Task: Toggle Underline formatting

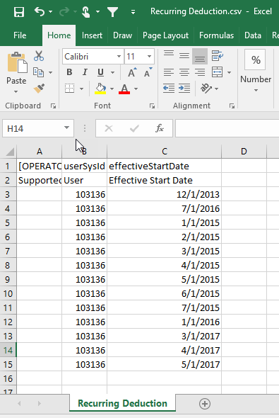Action: click(100, 72)
